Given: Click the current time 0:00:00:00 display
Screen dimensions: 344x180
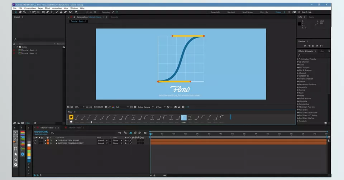Looking at the screenshot, I should [41, 132].
